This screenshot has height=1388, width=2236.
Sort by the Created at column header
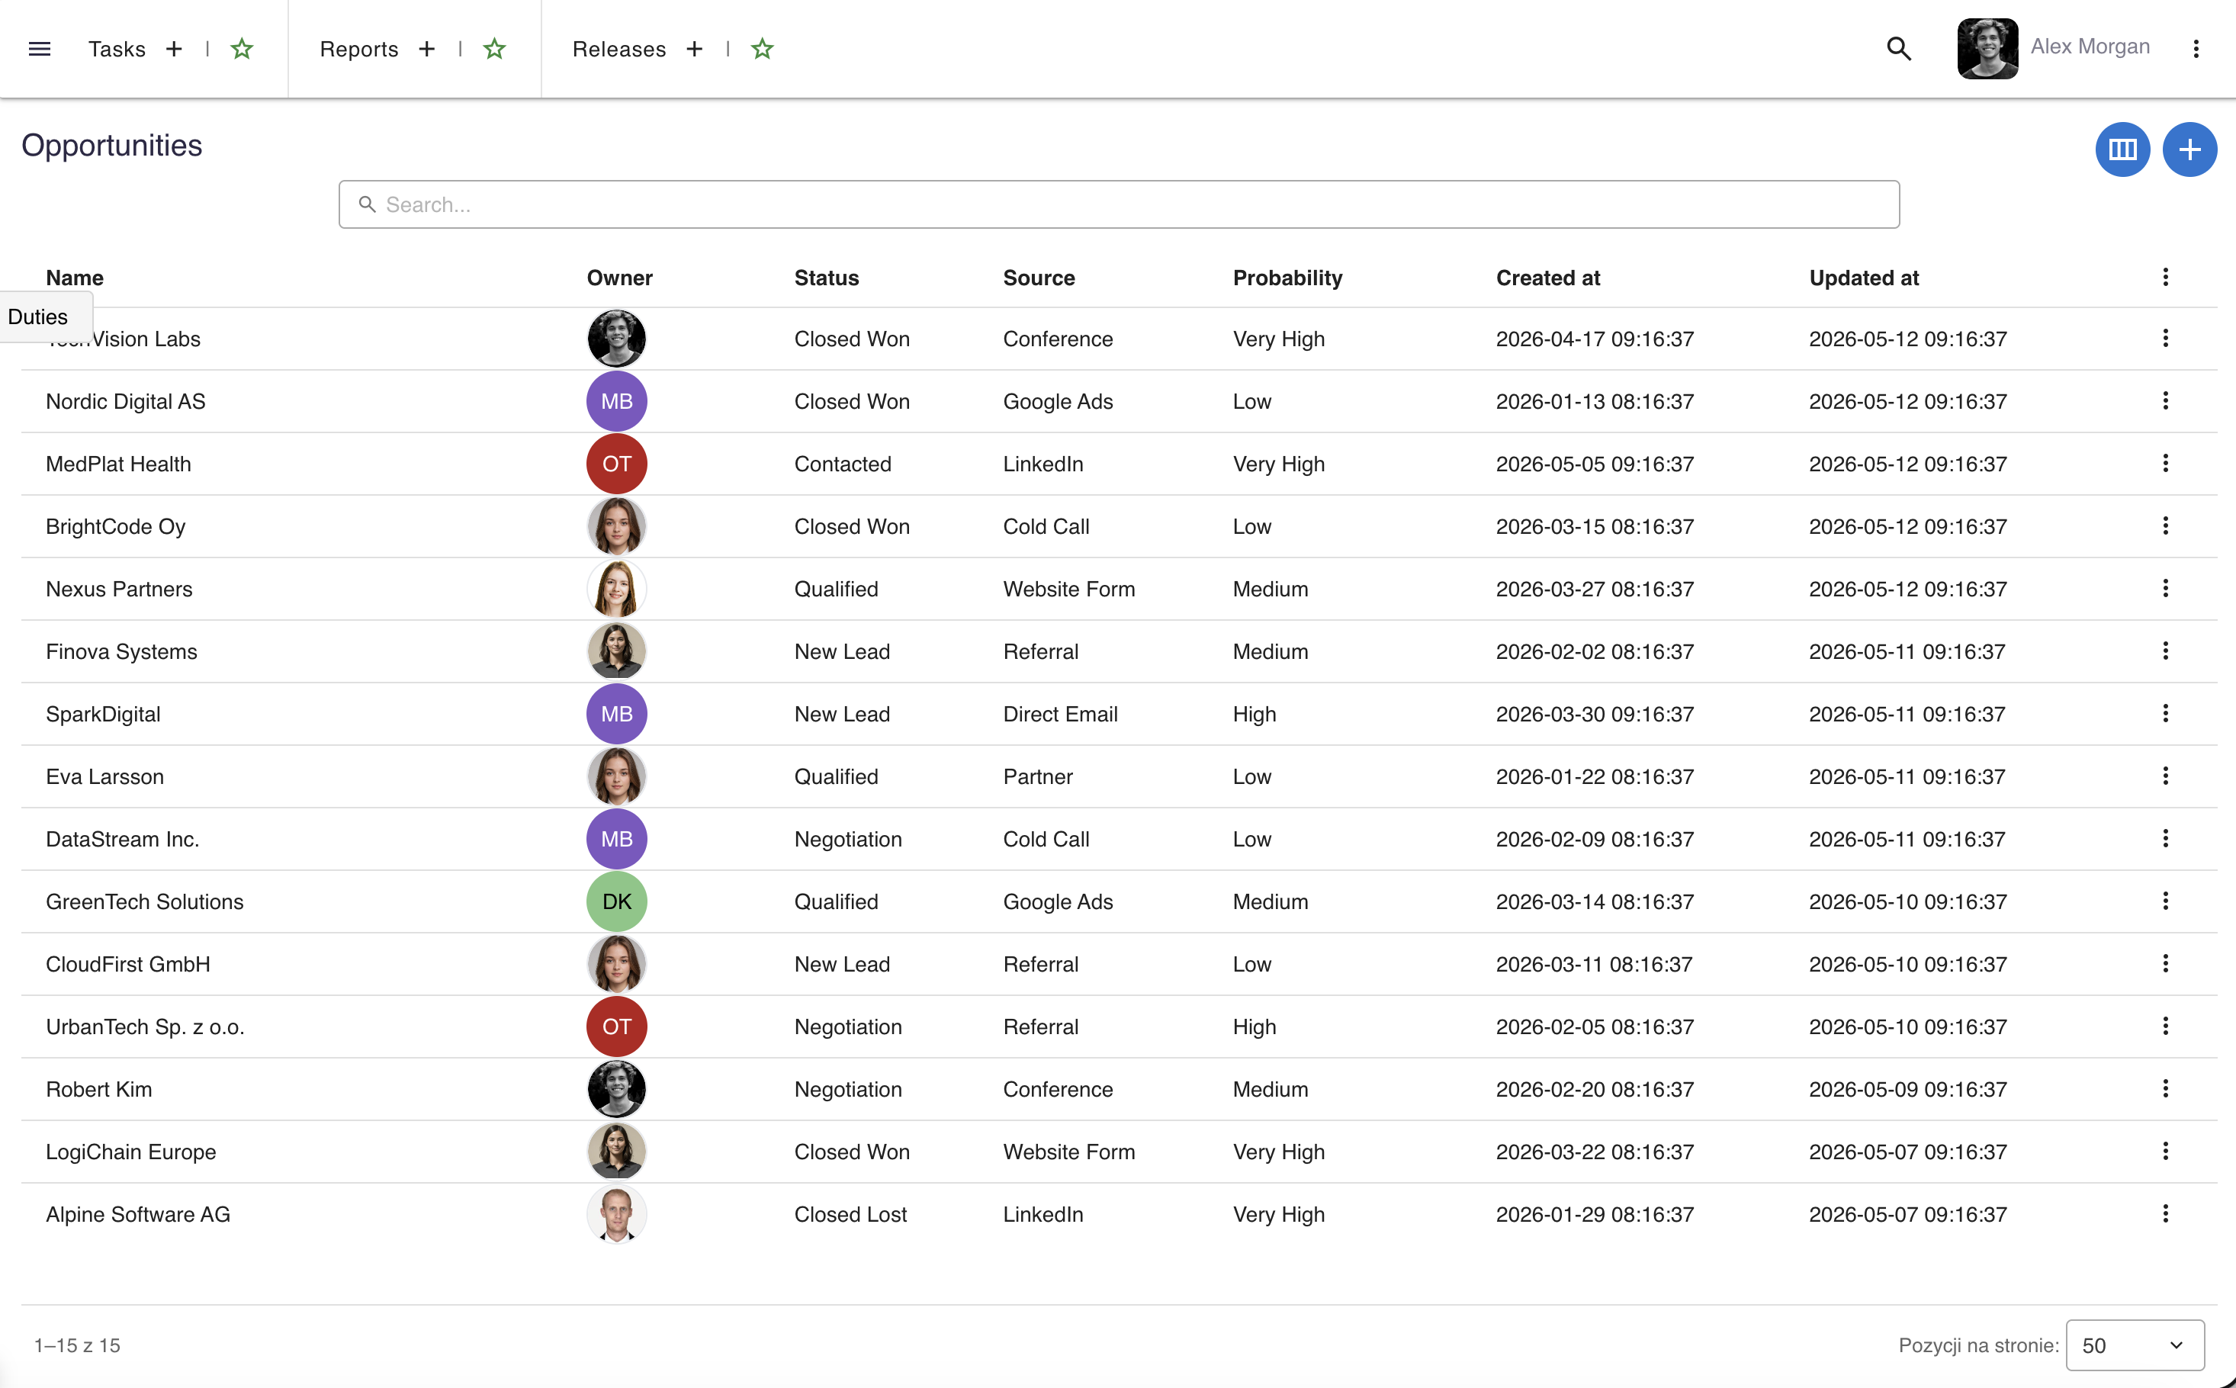(x=1547, y=278)
